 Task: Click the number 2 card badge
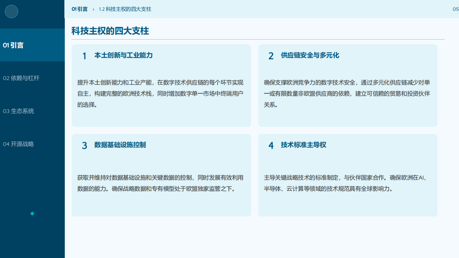(x=271, y=56)
